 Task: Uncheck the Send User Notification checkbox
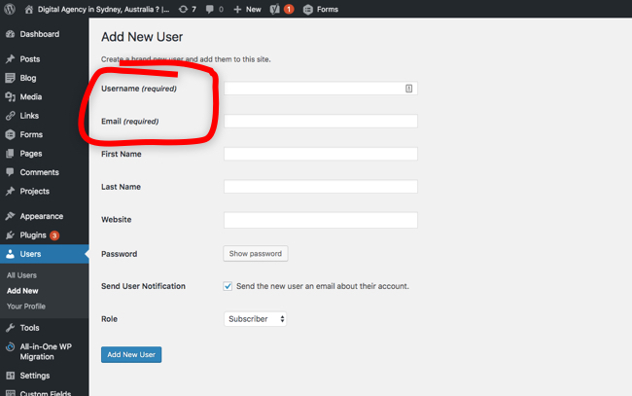(228, 286)
